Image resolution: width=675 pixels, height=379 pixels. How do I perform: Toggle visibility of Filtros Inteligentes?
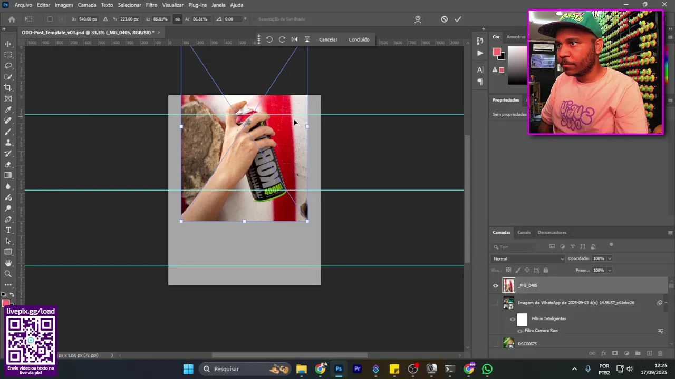pyautogui.click(x=513, y=319)
